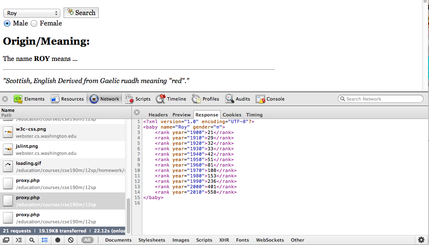Switch to the Network panel

pyautogui.click(x=105, y=99)
